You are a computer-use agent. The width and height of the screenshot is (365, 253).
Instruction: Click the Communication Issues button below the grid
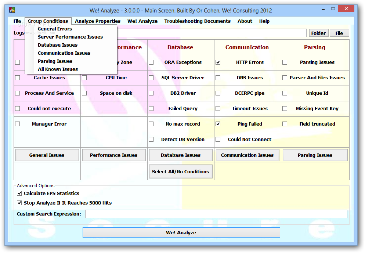[x=247, y=155]
